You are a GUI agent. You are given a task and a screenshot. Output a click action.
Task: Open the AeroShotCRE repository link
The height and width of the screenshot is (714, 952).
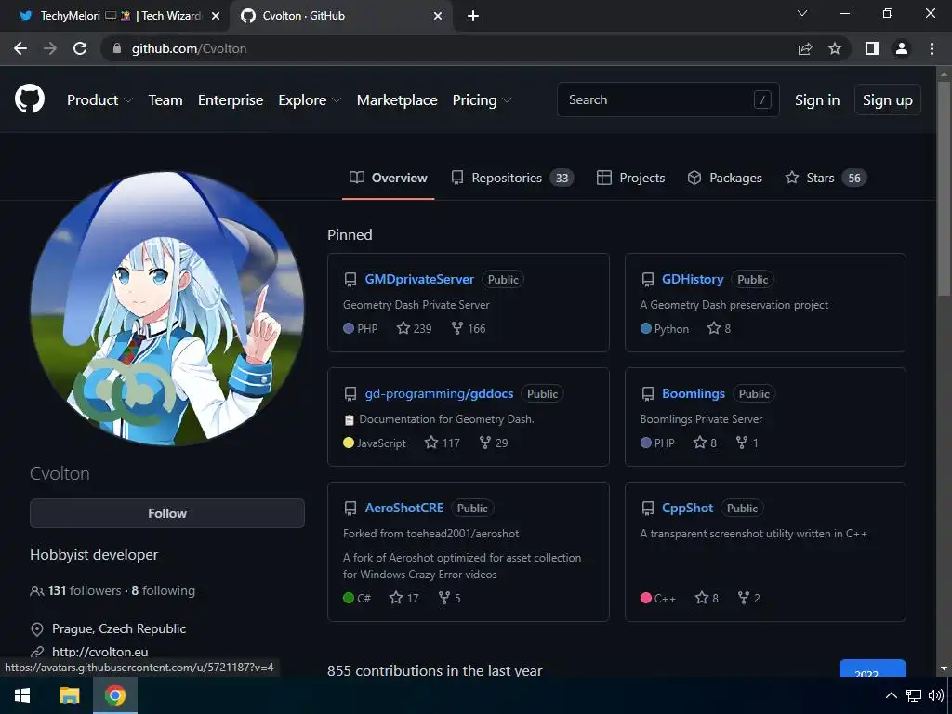[404, 508]
